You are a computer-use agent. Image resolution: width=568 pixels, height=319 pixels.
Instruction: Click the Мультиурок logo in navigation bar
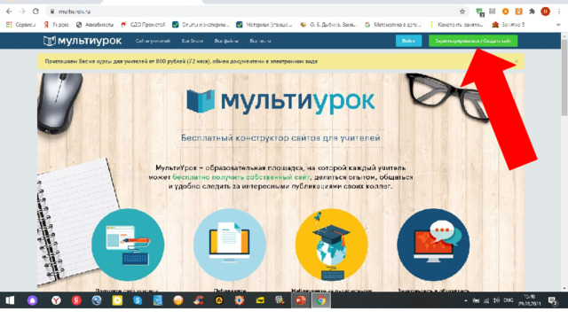[x=83, y=41]
